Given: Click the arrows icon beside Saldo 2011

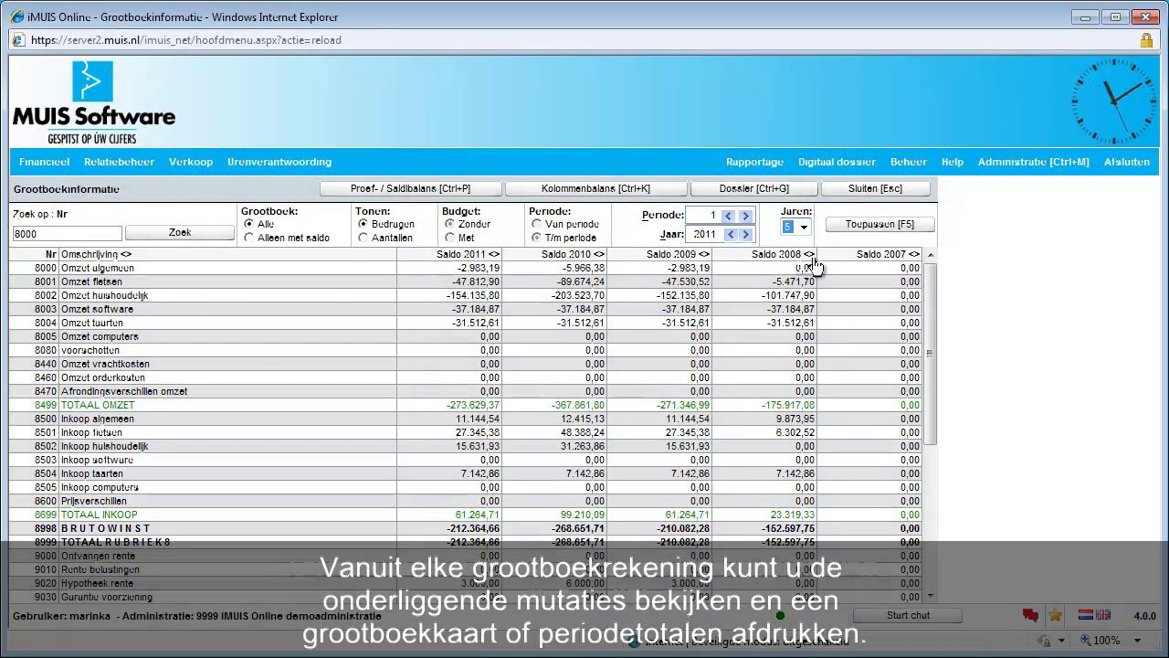Looking at the screenshot, I should click(494, 254).
